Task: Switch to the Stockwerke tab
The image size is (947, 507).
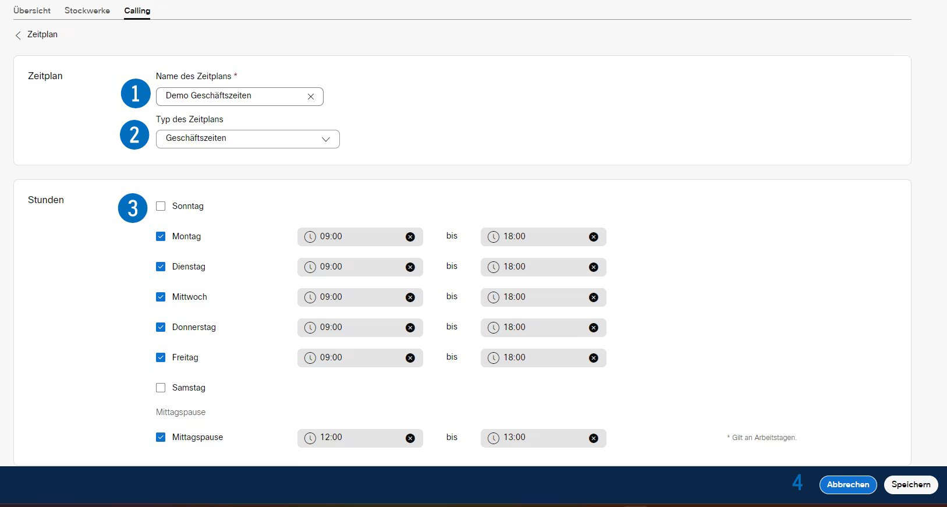Action: [x=87, y=10]
